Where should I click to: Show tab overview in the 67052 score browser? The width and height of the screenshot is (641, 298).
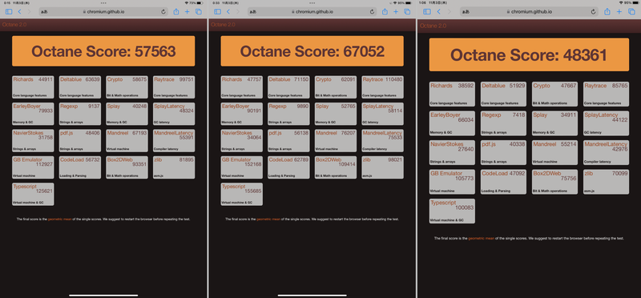407,12
